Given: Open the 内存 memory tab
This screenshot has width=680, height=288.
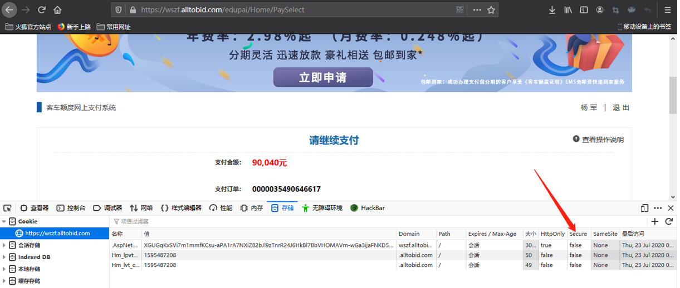Looking at the screenshot, I should [x=252, y=208].
